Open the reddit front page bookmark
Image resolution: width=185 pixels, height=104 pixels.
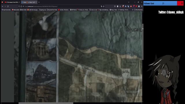click(x=33, y=10)
